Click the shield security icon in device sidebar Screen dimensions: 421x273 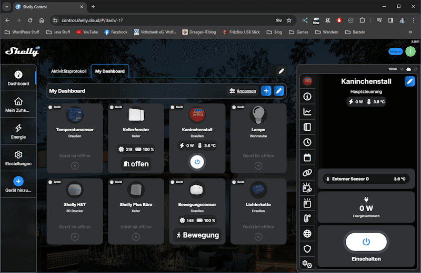pyautogui.click(x=307, y=248)
